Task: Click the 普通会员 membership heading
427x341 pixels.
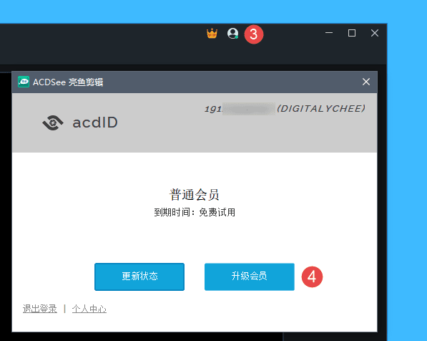Action: [194, 195]
